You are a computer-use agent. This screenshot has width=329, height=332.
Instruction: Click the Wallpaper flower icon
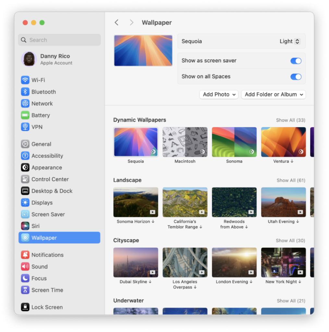25,238
